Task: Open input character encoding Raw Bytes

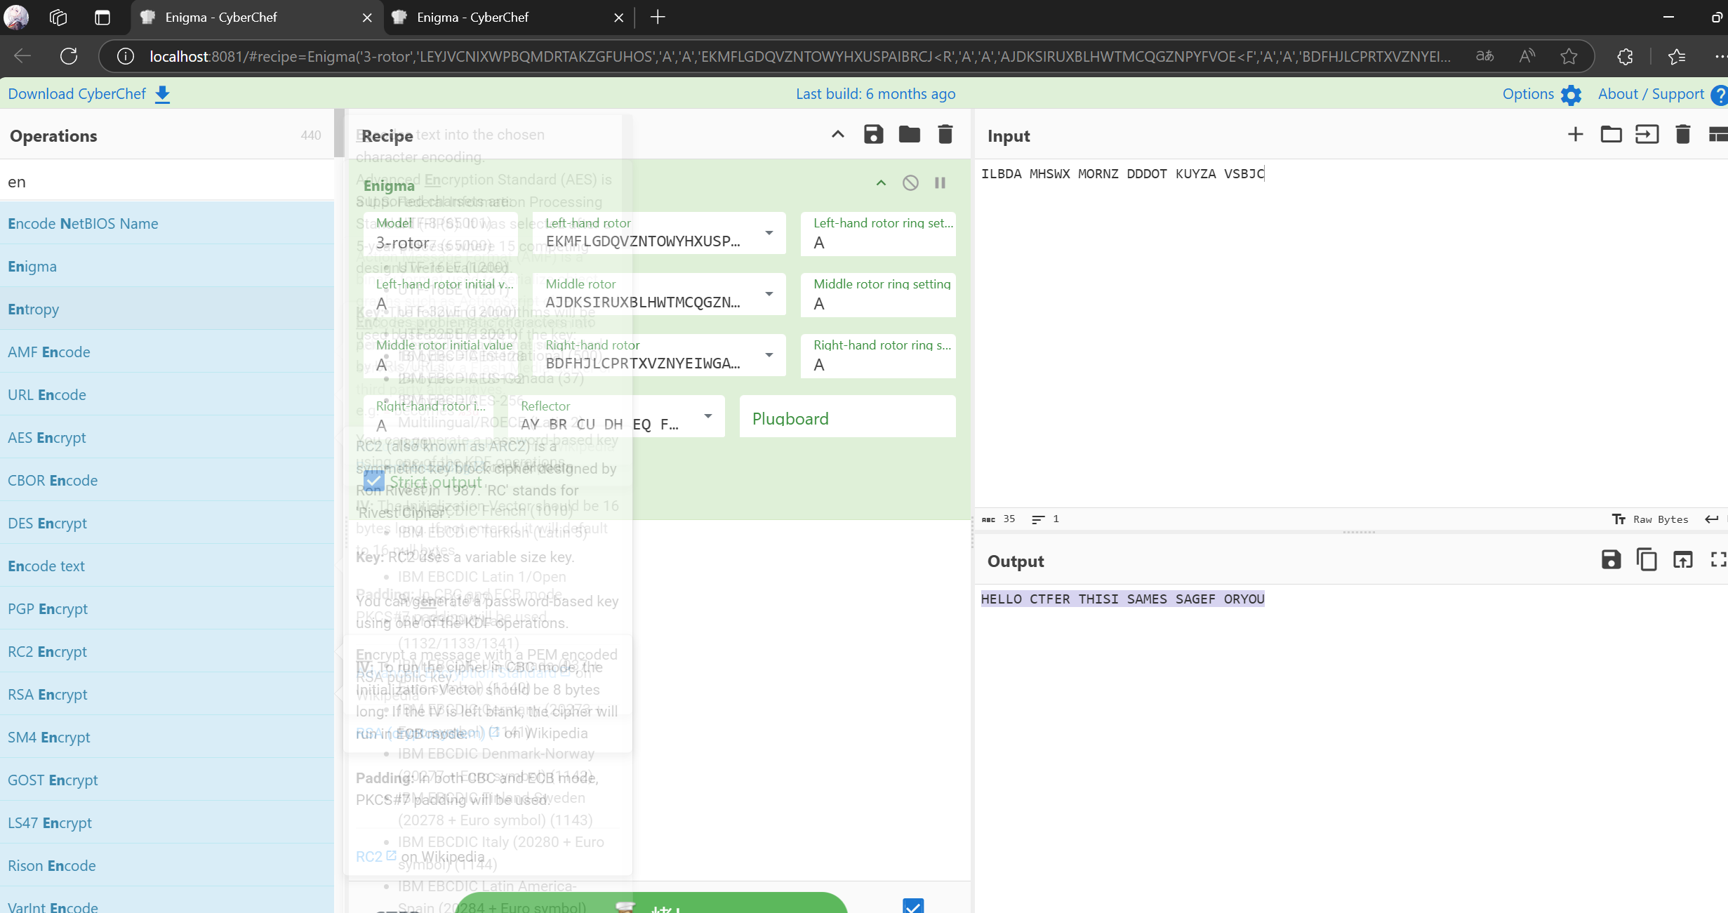Action: [1649, 519]
